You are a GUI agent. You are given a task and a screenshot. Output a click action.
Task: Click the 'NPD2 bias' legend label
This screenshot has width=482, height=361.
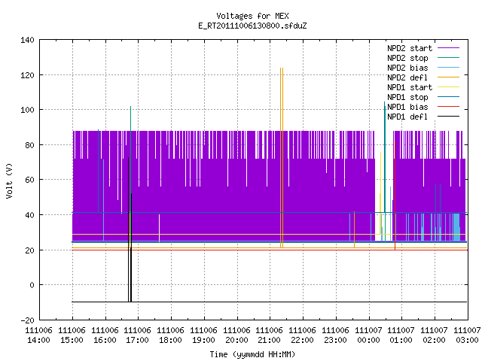click(407, 68)
